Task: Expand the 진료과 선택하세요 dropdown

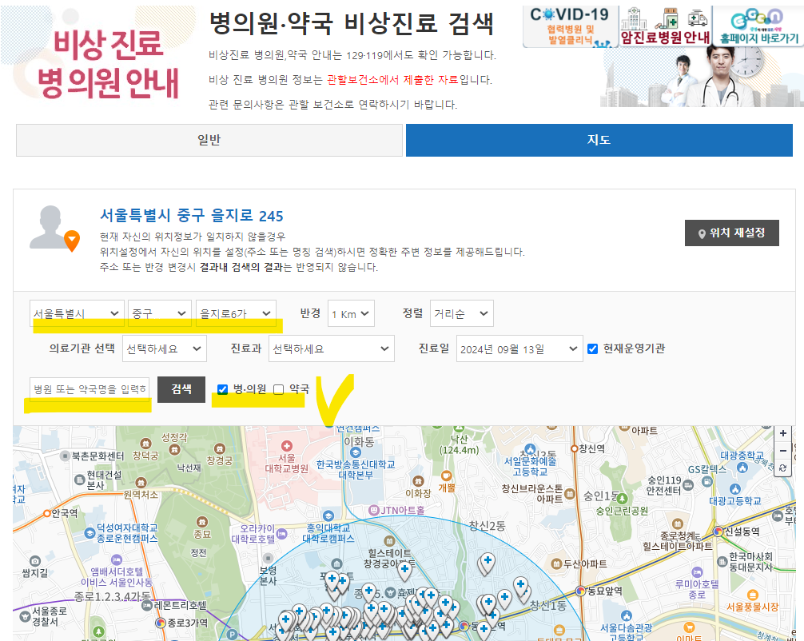Action: click(332, 348)
